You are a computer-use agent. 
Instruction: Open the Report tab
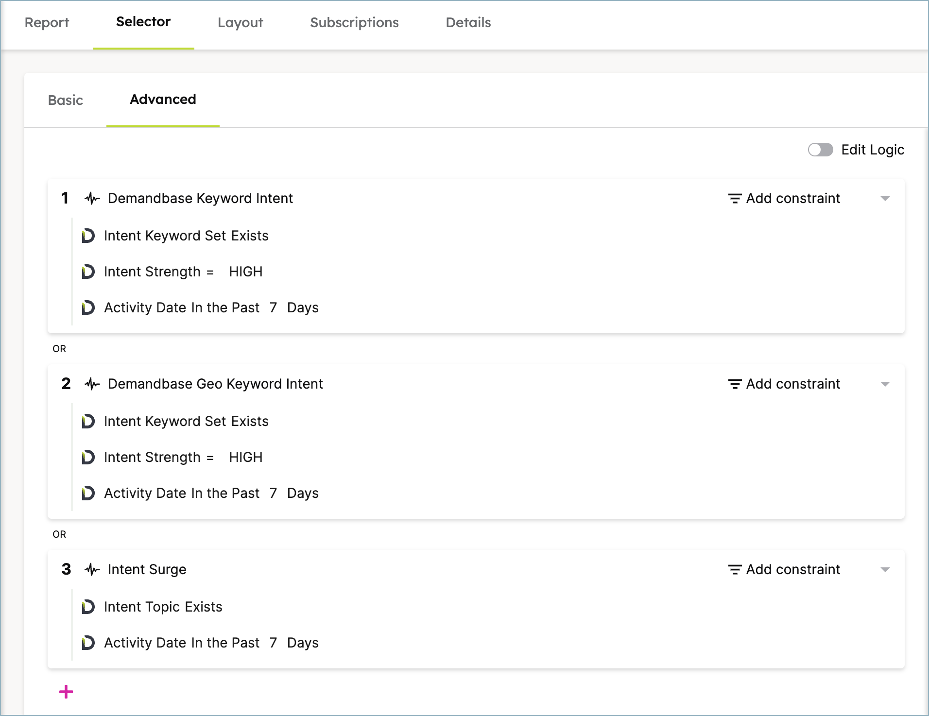click(47, 23)
